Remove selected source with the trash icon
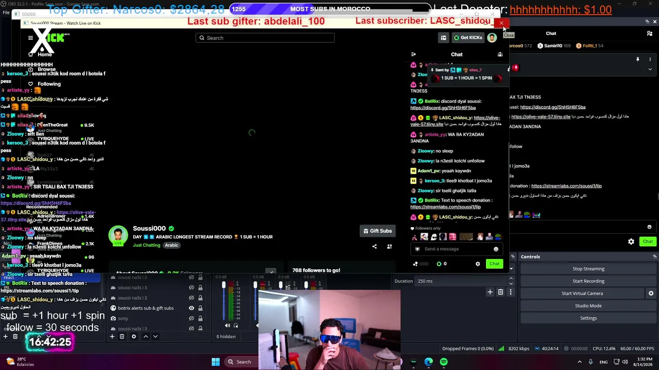 [122, 337]
